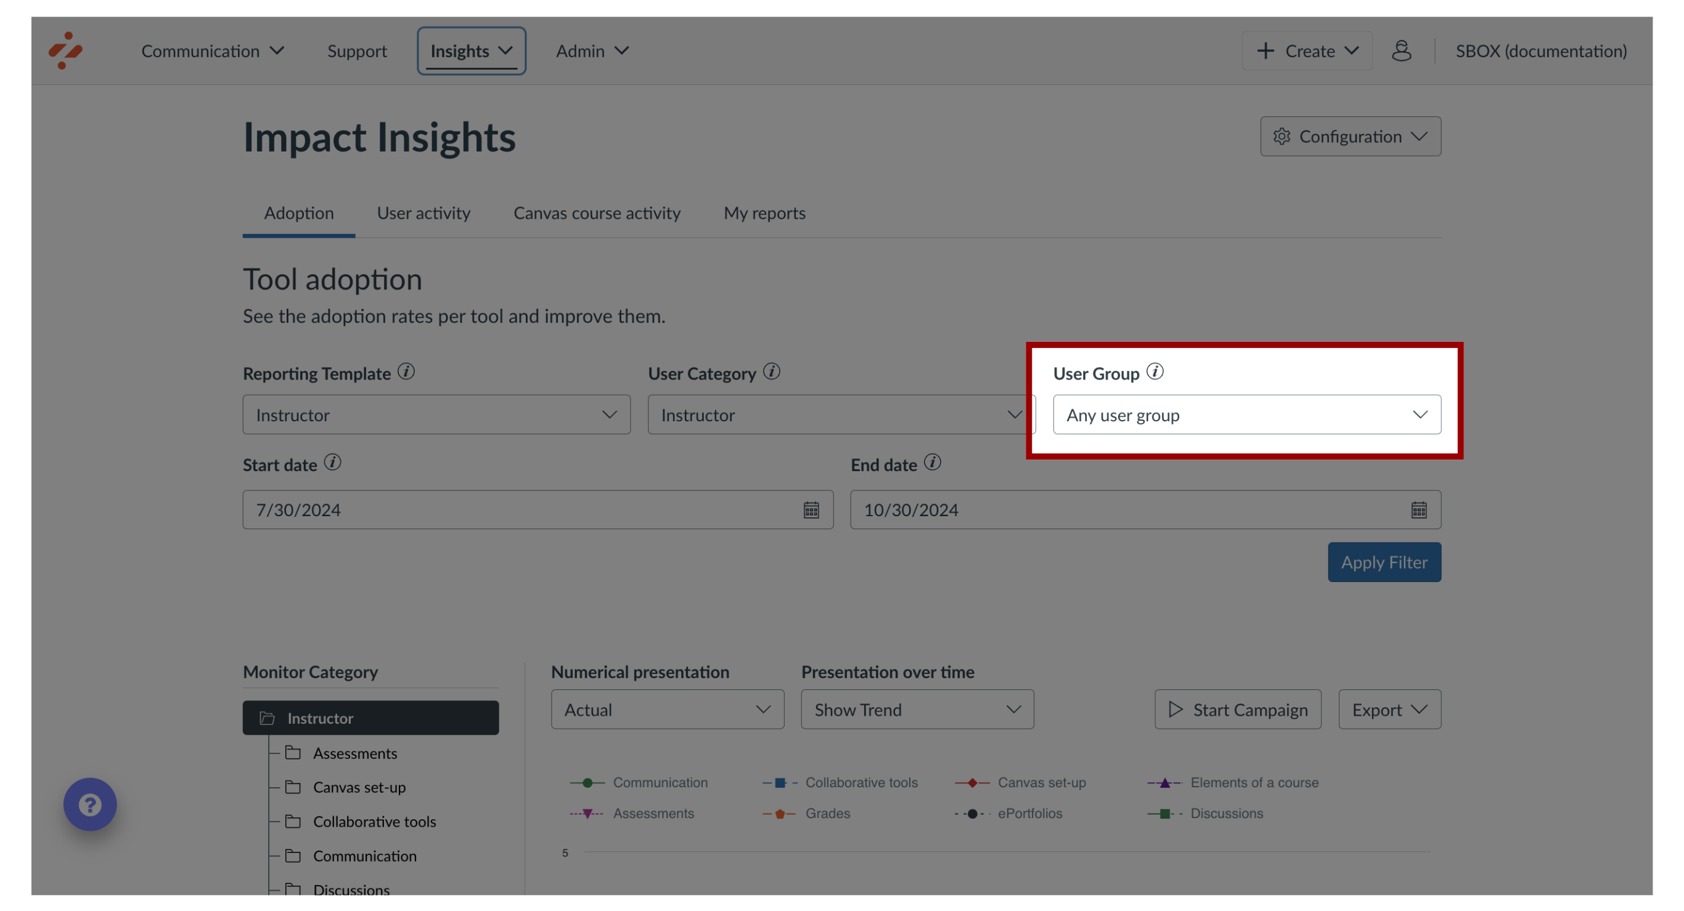Image resolution: width=1684 pixels, height=911 pixels.
Task: Open the Configuration settings menu
Action: 1347,136
